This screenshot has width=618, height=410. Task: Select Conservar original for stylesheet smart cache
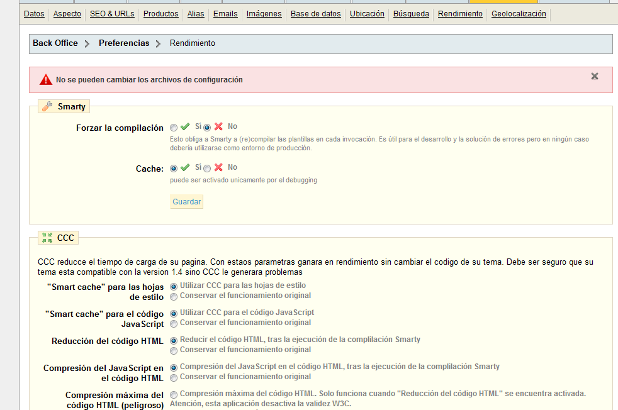[174, 297]
